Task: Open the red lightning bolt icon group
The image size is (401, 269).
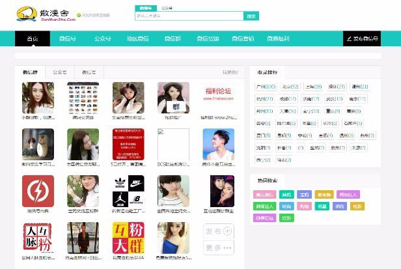Action: pos(38,191)
